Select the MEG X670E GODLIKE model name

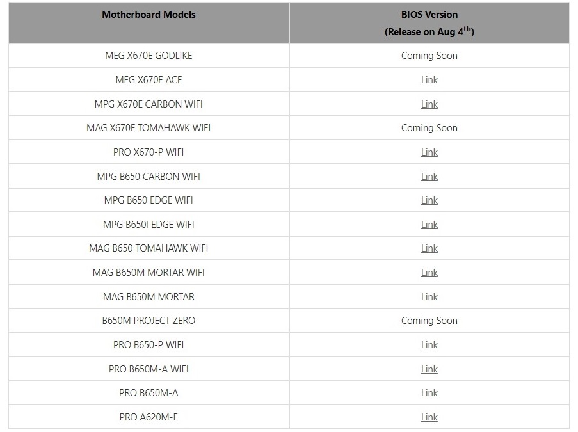pyautogui.click(x=149, y=56)
